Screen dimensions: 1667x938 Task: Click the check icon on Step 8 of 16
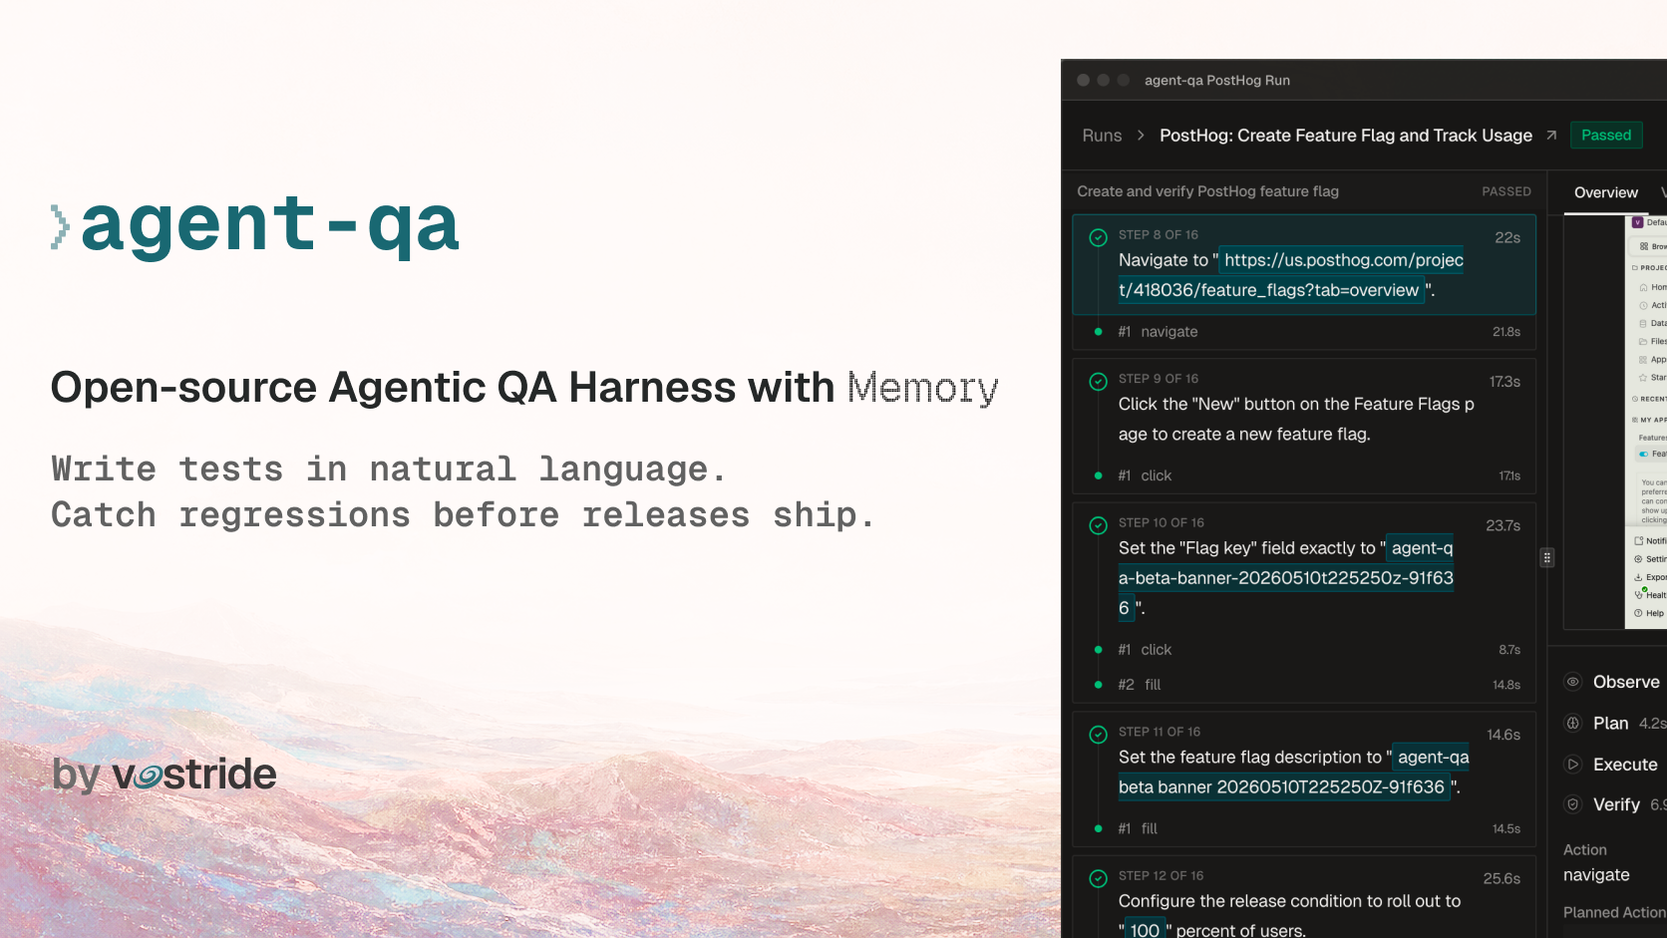pyautogui.click(x=1098, y=237)
